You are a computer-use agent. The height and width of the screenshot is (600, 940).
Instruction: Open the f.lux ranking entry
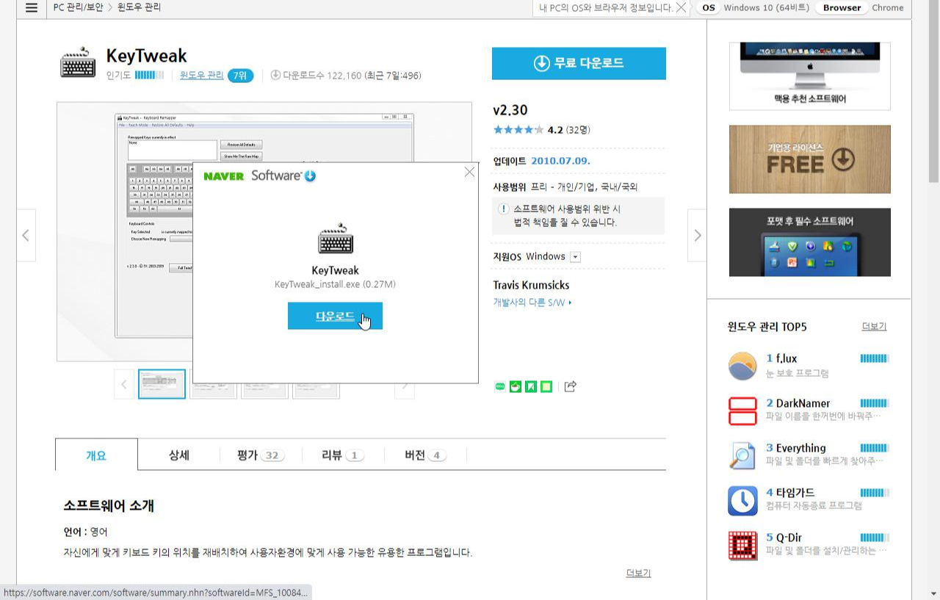pyautogui.click(x=809, y=366)
